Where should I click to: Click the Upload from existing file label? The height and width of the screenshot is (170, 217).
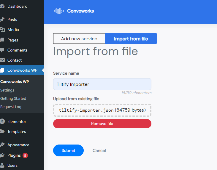pos(76,99)
